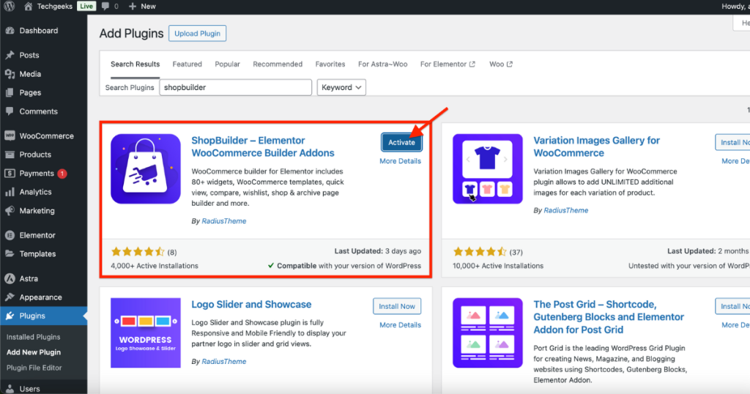
Task: Click the Add Plugins page heading
Action: (x=132, y=34)
